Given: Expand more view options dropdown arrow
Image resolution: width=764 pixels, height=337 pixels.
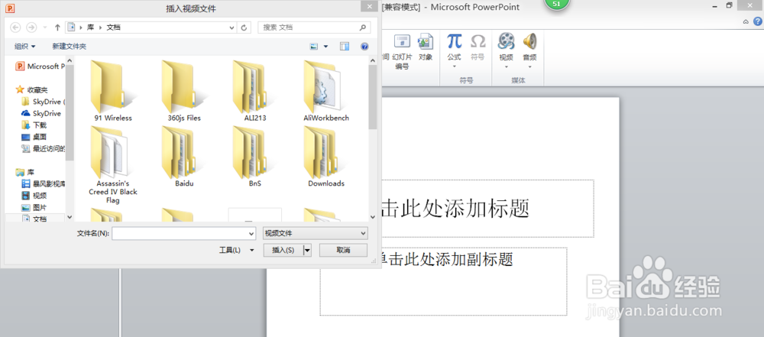Looking at the screenshot, I should coord(326,47).
